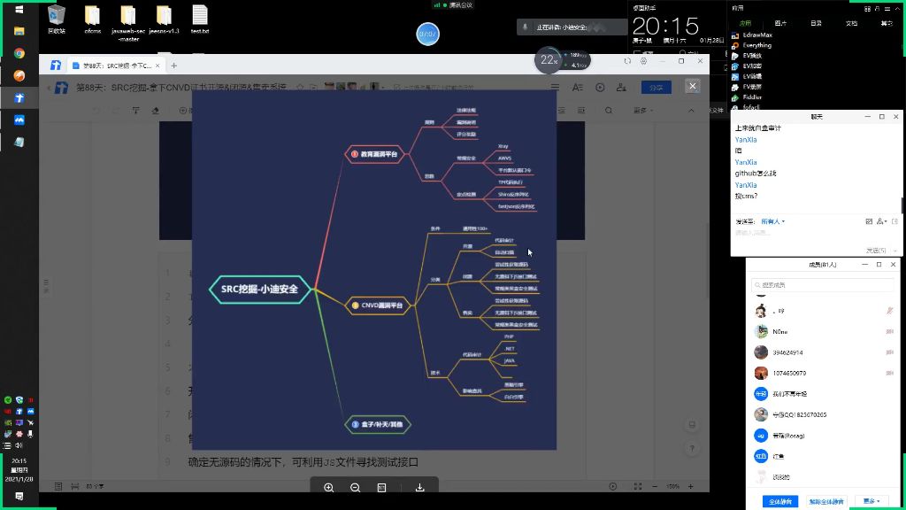Click the refresh icon in window title bar
The width and height of the screenshot is (906, 510).
(x=627, y=61)
